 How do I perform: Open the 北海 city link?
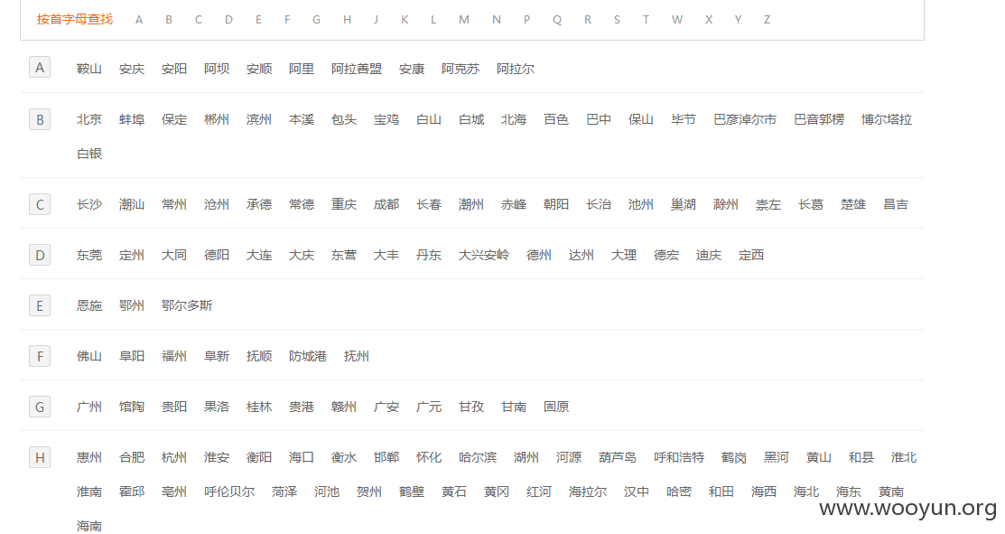point(514,119)
